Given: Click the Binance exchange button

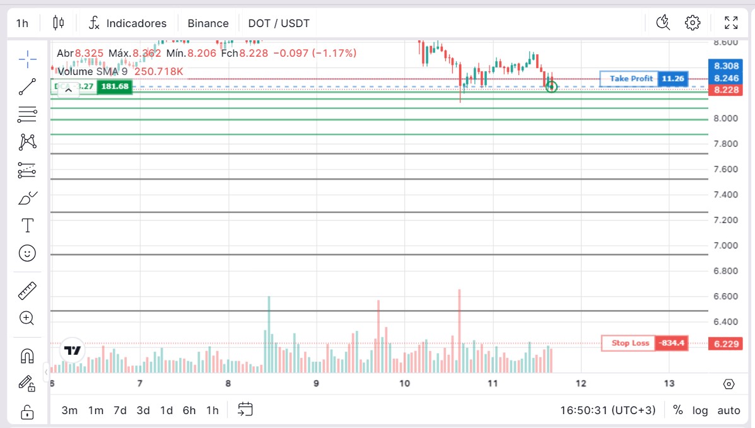Looking at the screenshot, I should click(208, 23).
